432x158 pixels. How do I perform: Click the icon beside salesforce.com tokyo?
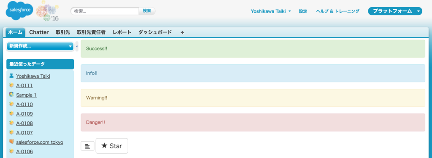pos(11,142)
